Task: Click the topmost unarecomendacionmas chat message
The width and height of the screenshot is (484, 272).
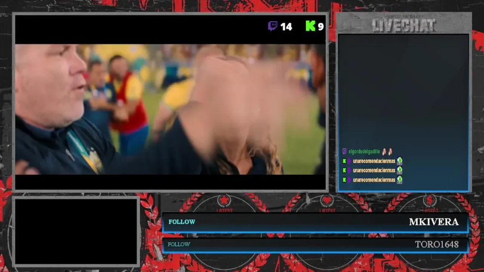Action: point(372,161)
